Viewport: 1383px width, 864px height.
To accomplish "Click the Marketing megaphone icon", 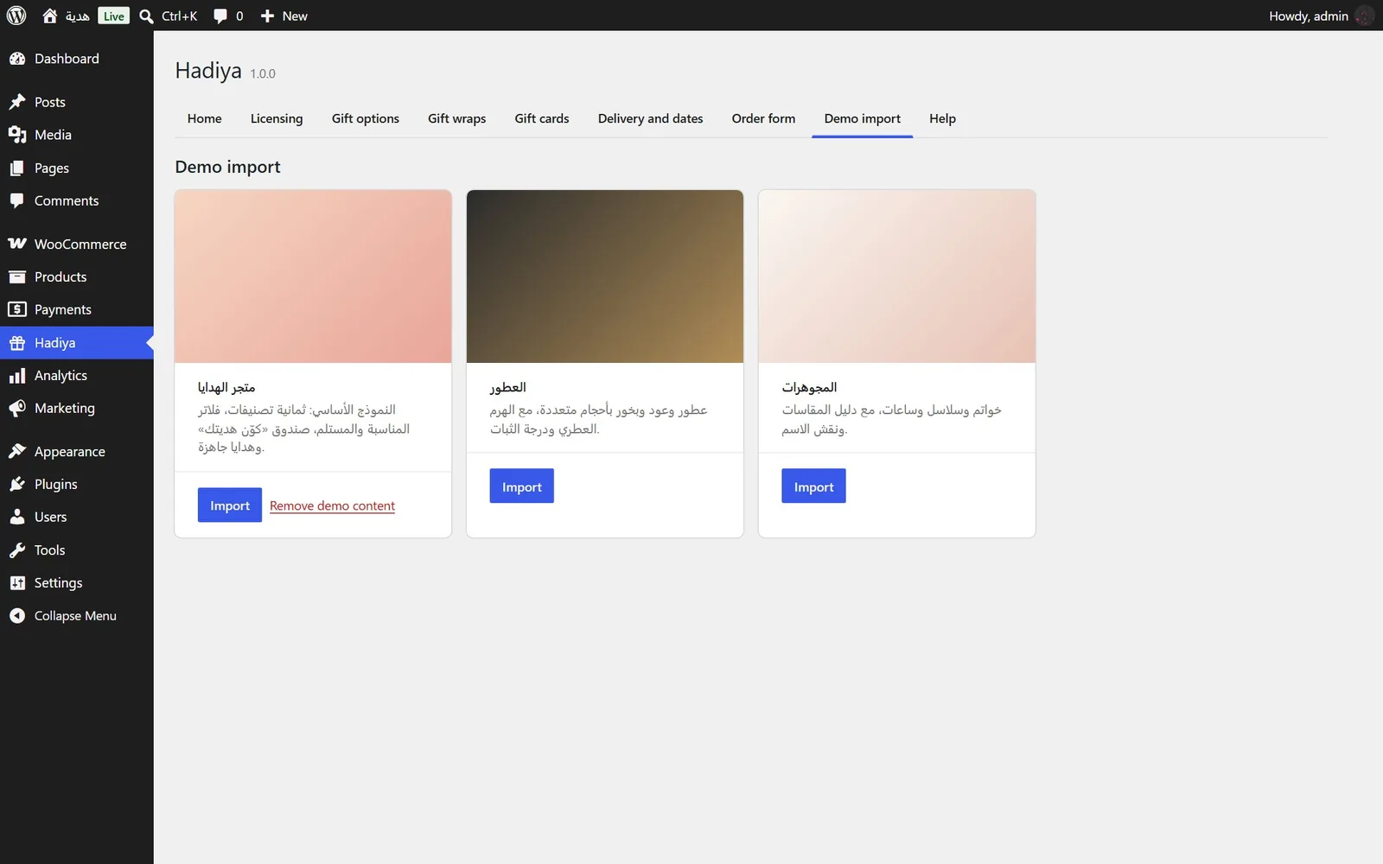I will (17, 408).
